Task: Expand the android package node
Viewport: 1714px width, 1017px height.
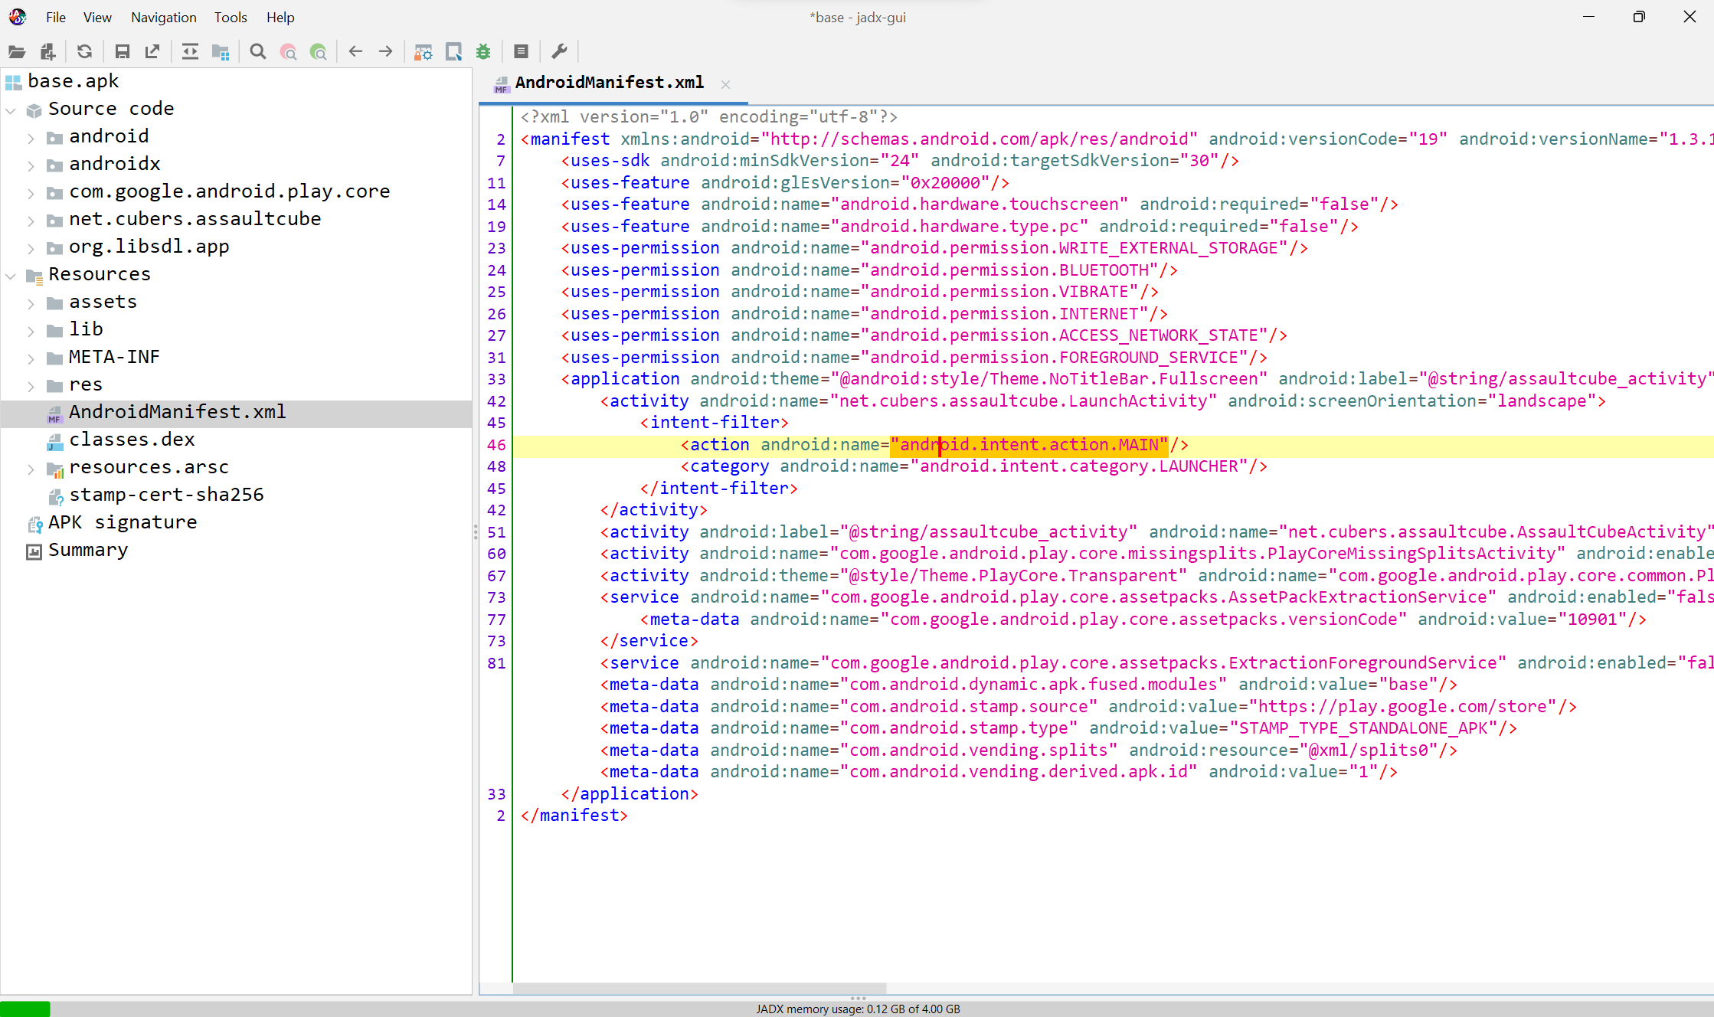Action: [x=31, y=138]
